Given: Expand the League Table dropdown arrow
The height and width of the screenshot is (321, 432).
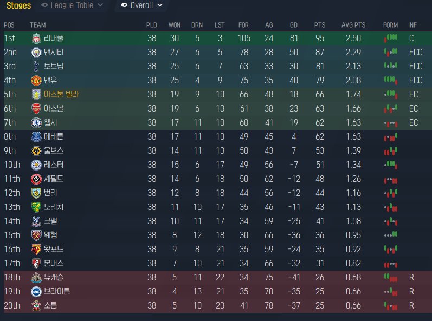Looking at the screenshot, I should (x=100, y=5).
